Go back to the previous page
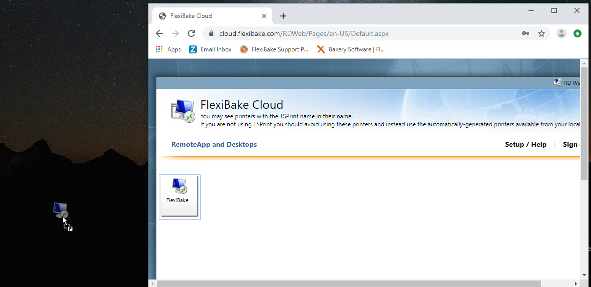 click(x=159, y=33)
